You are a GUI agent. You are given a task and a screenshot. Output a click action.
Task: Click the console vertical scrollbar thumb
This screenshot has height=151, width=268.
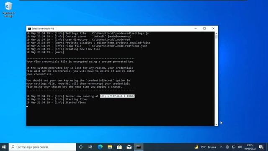click(216, 37)
